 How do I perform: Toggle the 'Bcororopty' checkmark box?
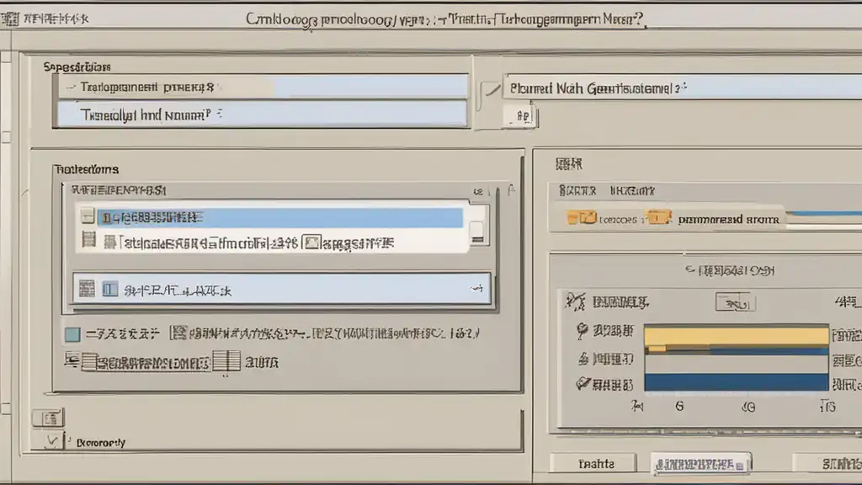51,440
